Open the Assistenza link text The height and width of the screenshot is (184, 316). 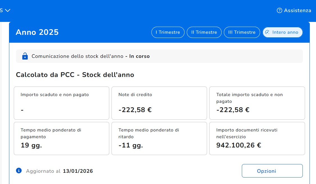(x=297, y=10)
